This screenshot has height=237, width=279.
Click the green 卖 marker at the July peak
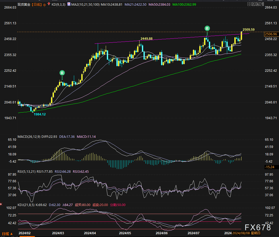(x=207, y=28)
